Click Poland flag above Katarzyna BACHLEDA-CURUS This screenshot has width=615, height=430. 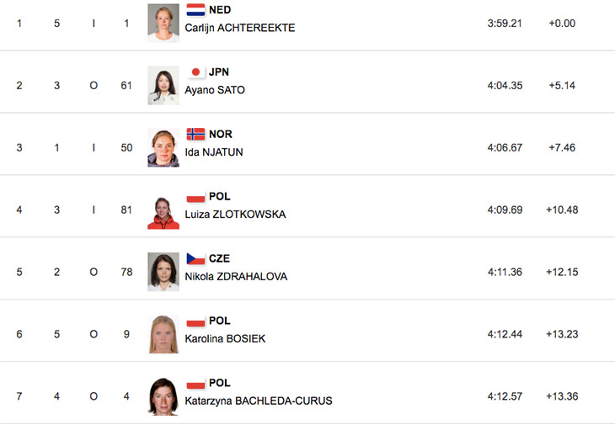(195, 383)
